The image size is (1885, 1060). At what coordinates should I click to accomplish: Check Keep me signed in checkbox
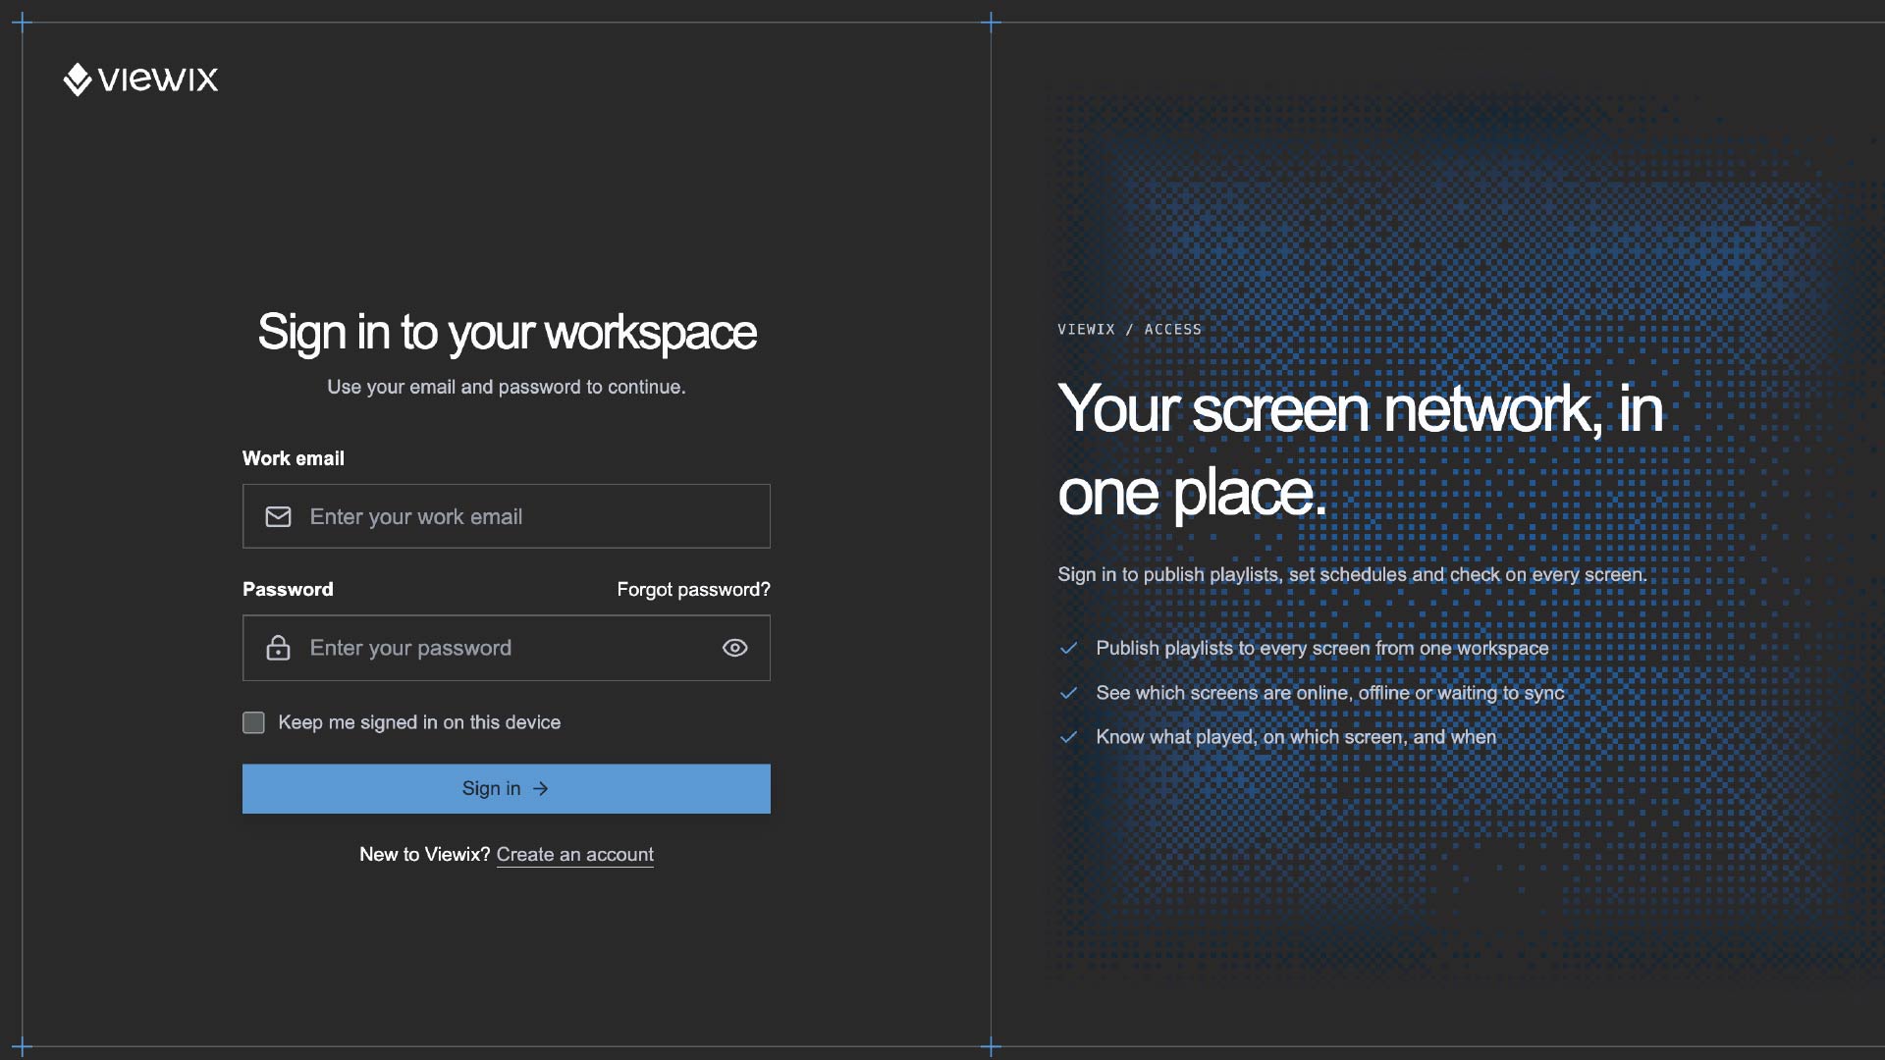[x=253, y=722]
